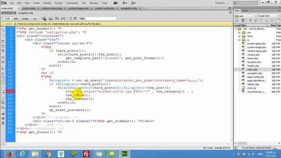Select style.css in Files panel
The width and height of the screenshot is (281, 158).
[252, 88]
